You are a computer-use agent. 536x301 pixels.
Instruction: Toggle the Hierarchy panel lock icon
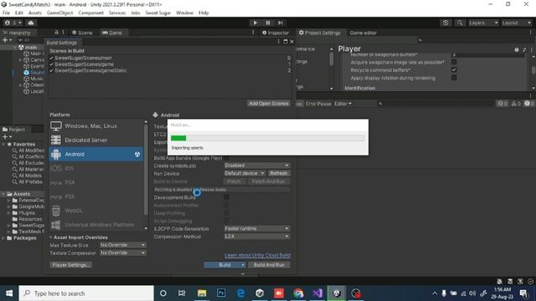56,33
